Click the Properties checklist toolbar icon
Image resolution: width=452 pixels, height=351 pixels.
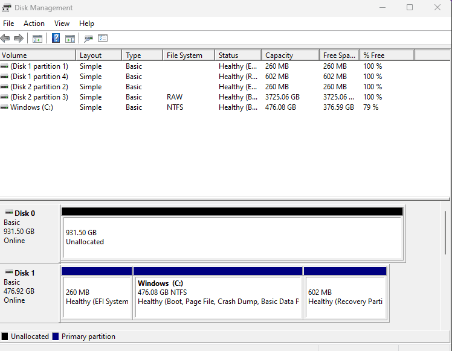(103, 38)
